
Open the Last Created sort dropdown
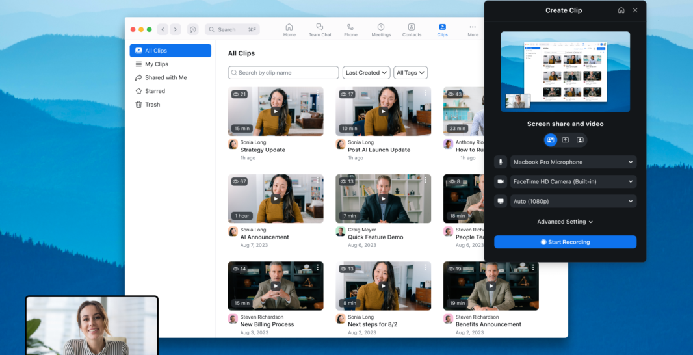point(367,73)
